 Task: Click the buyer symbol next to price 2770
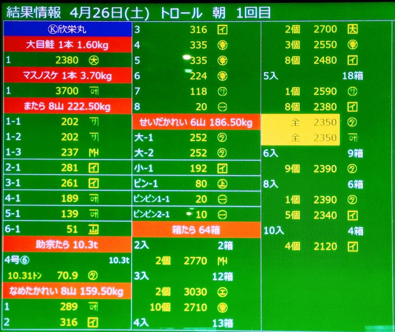point(222,261)
